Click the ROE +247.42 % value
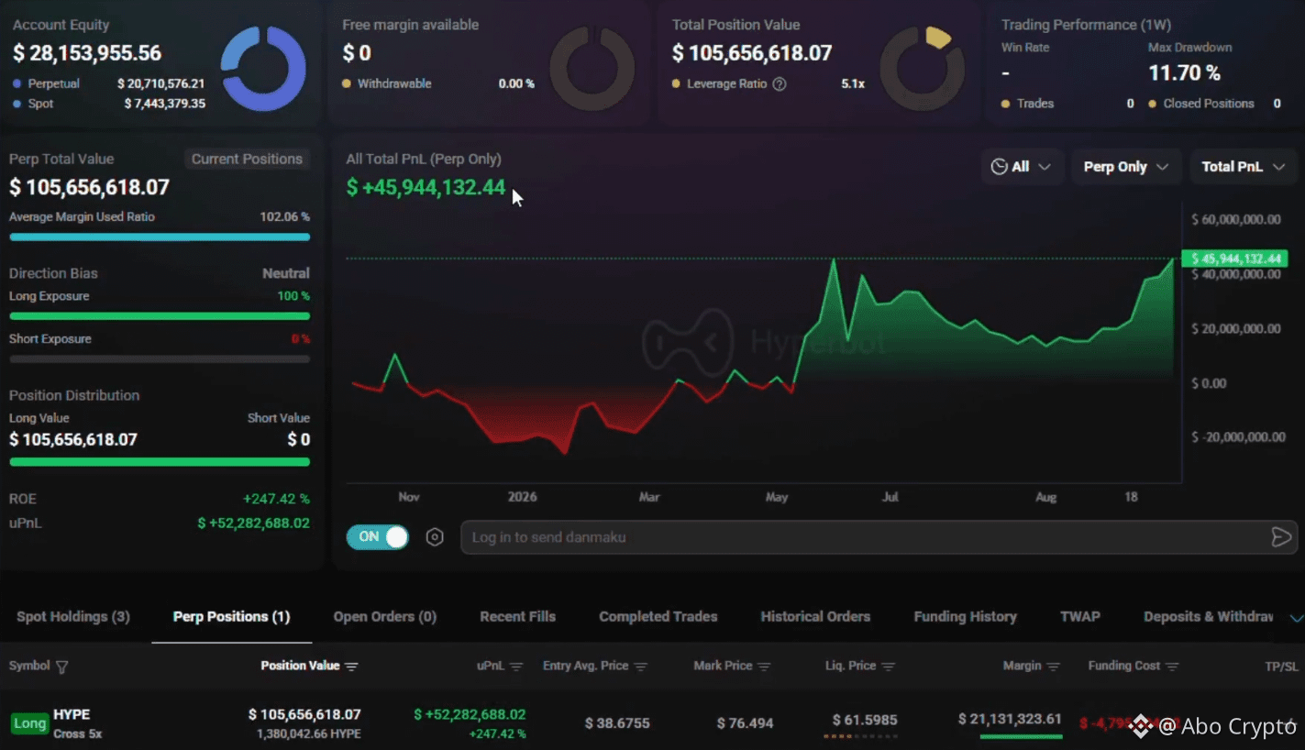Screen dimensions: 1305x750 pyautogui.click(x=276, y=499)
